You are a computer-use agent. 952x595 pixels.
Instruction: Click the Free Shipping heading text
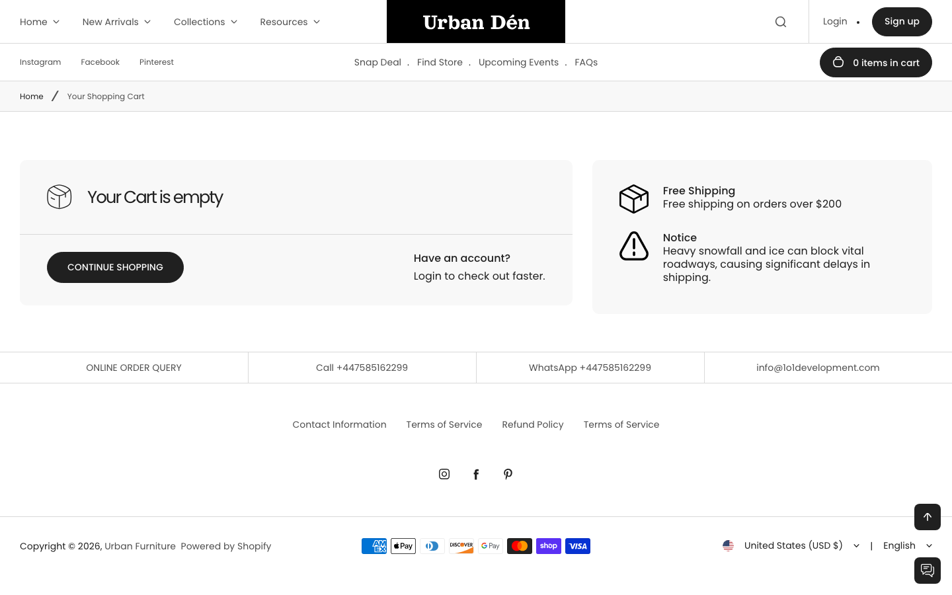[699, 190]
